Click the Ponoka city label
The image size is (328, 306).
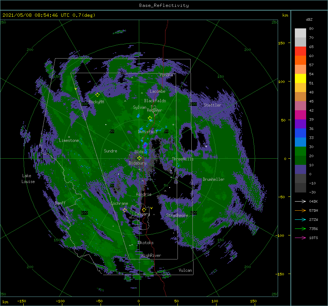click(x=166, y=75)
